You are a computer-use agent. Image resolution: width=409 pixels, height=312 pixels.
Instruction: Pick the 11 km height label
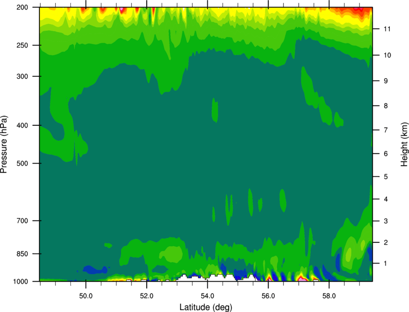tap(387, 29)
